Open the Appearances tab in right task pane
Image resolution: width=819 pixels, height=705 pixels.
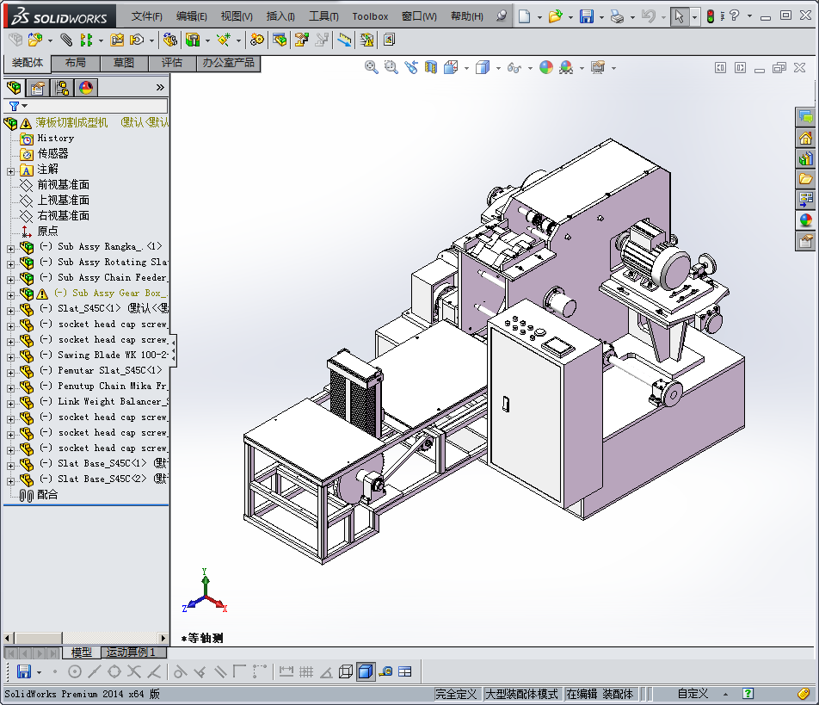pyautogui.click(x=805, y=220)
